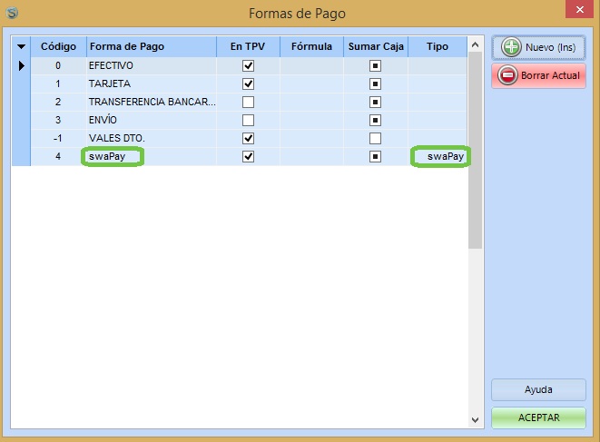Click the swaPay value in Tipo column

coord(446,156)
